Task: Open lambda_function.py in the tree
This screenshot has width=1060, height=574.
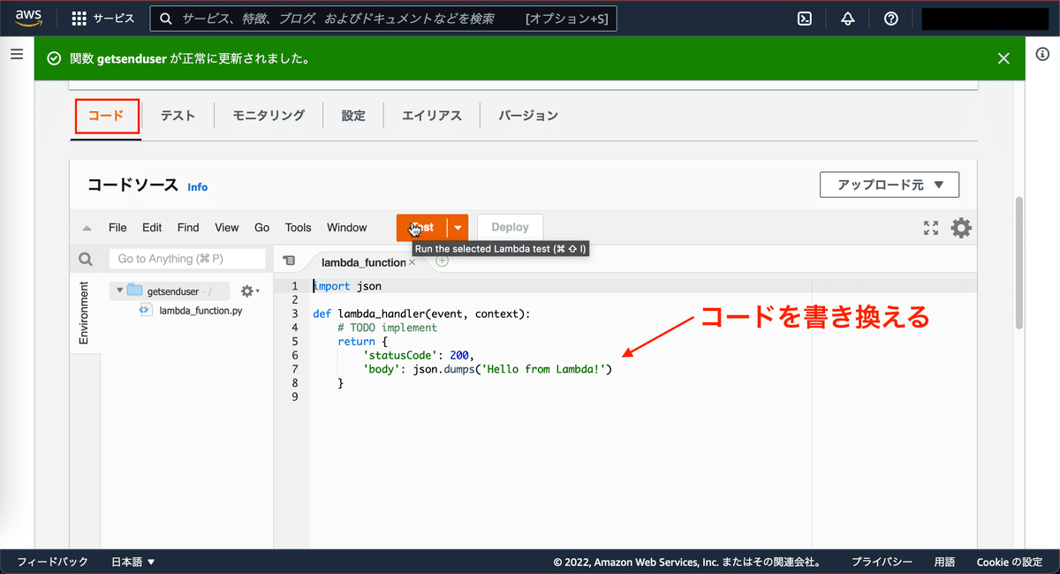Action: click(x=201, y=311)
